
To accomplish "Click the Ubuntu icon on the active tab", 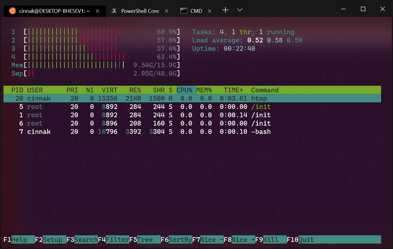I will [12, 11].
